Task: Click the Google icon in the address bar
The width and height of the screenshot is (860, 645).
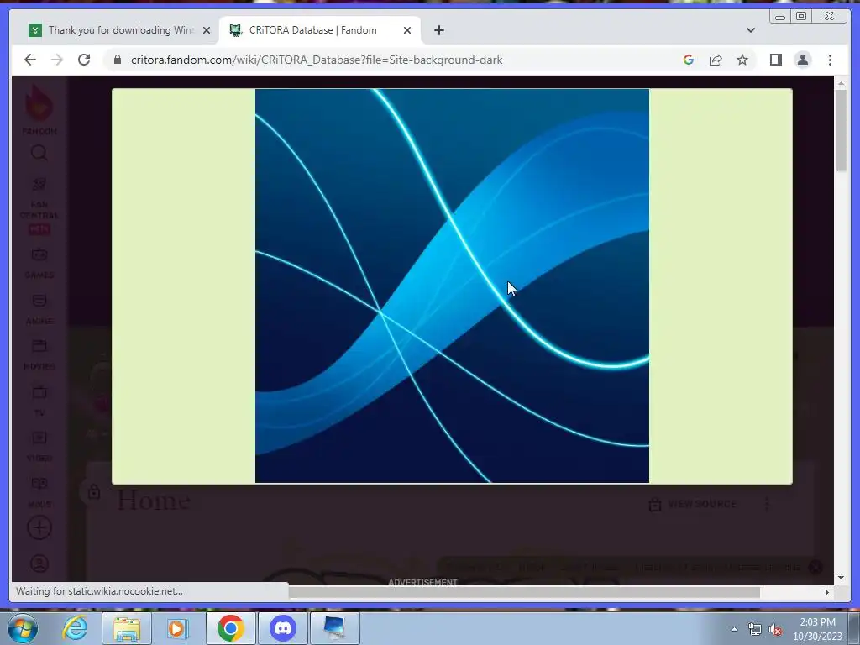Action: [689, 60]
